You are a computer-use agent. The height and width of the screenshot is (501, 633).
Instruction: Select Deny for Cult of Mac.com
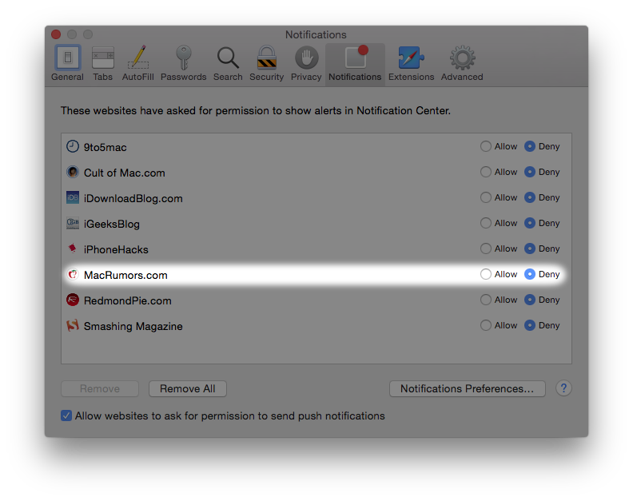click(x=530, y=172)
